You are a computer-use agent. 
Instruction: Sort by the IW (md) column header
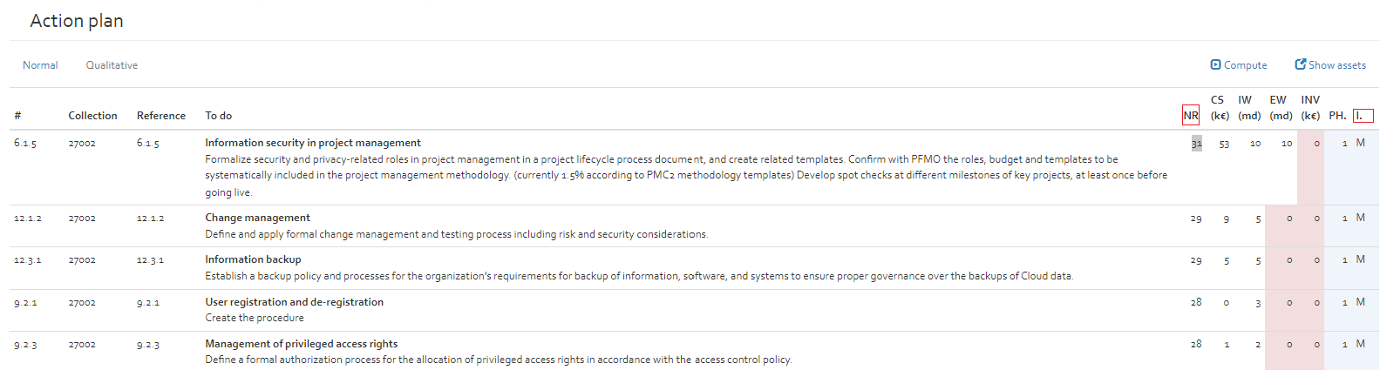[1249, 107]
